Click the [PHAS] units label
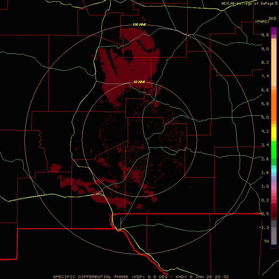This screenshot has height=279, width=279. point(262,21)
